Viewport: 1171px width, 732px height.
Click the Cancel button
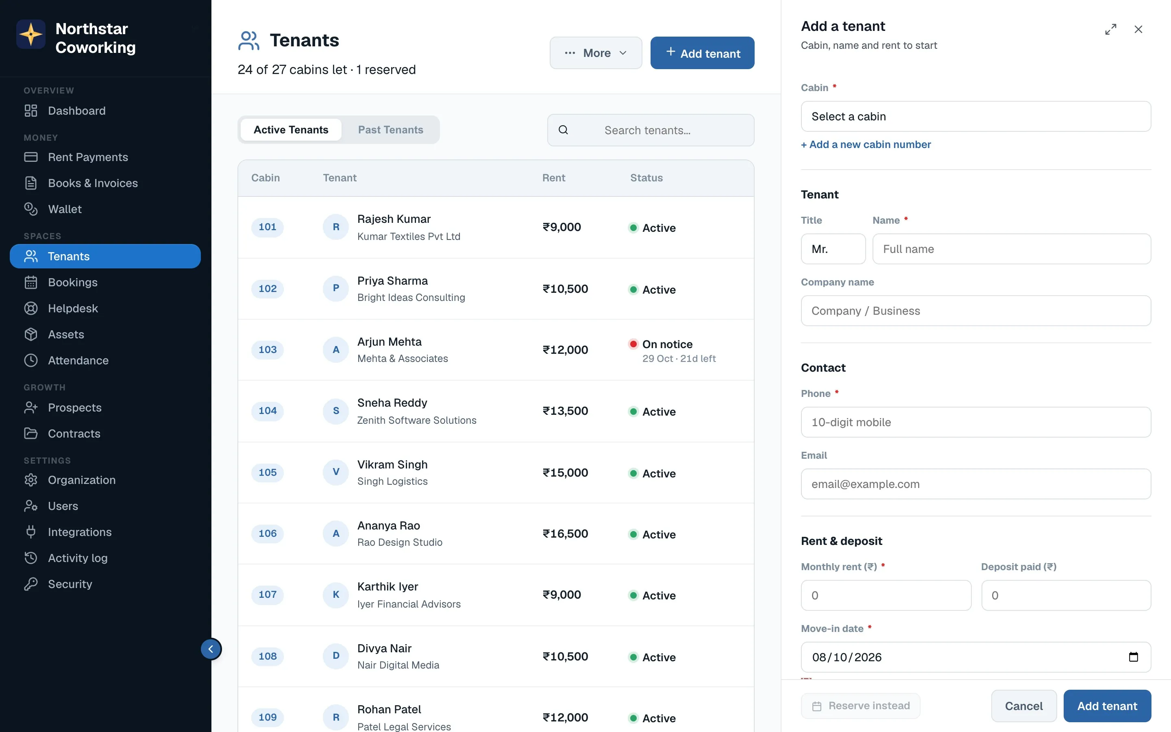click(x=1023, y=706)
